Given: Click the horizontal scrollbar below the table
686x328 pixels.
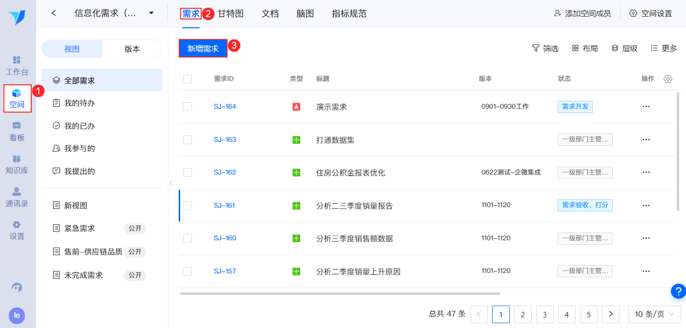Looking at the screenshot, I should pyautogui.click(x=340, y=293).
